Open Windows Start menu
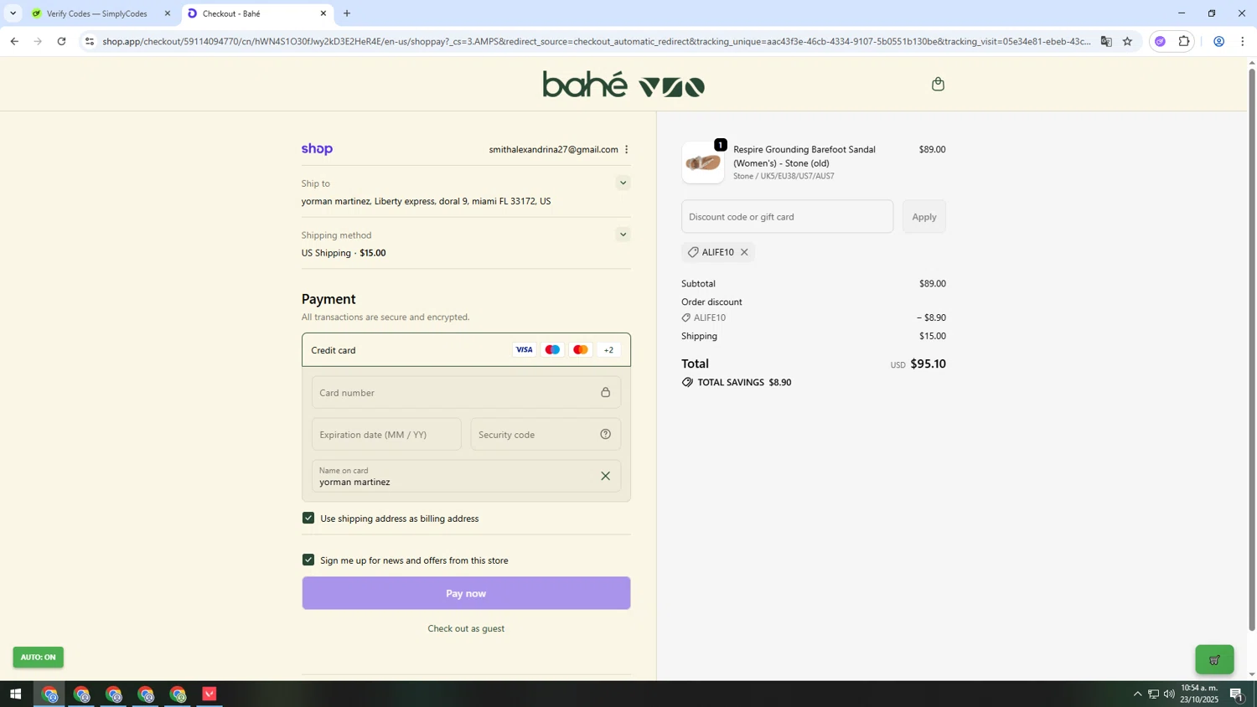The image size is (1257, 707). (x=15, y=694)
